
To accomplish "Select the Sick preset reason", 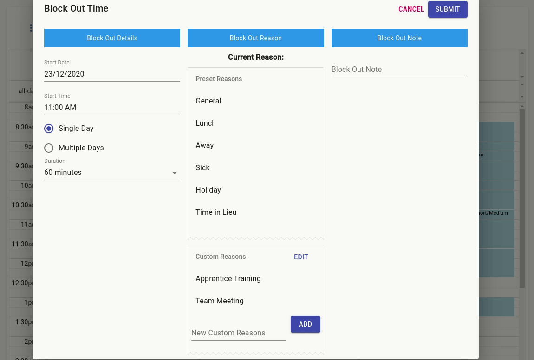I will [x=202, y=168].
